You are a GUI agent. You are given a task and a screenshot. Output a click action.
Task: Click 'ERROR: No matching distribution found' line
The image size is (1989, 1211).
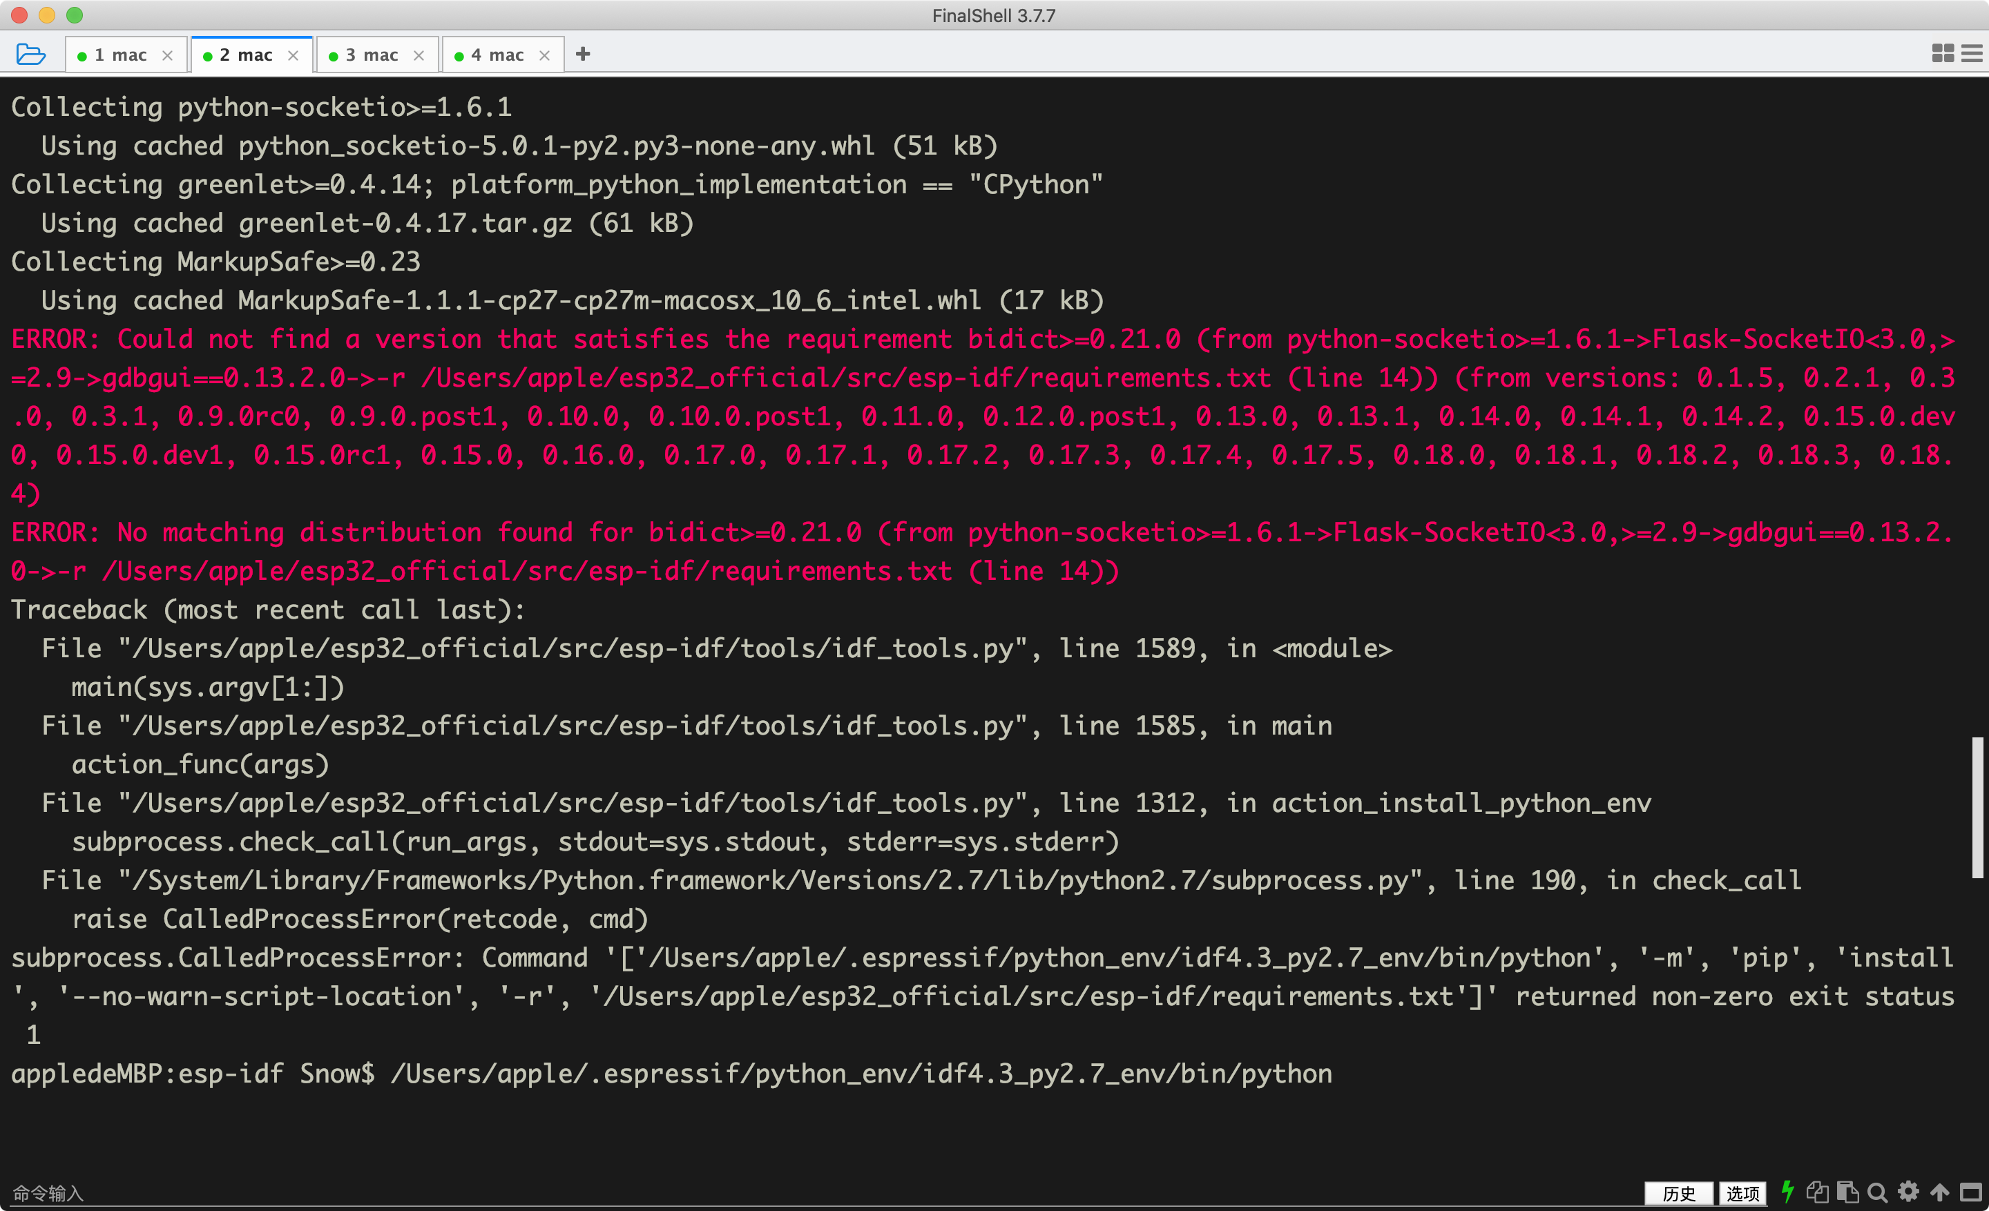coord(981,552)
